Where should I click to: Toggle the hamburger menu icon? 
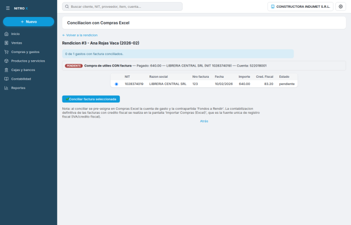8,8
